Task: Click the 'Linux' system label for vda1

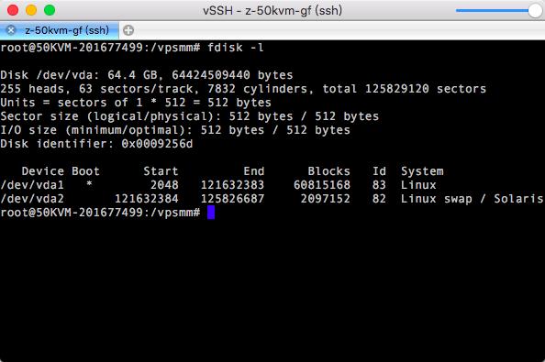Action: pos(418,185)
